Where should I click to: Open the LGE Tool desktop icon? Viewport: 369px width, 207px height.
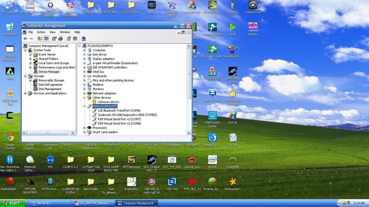(x=172, y=184)
